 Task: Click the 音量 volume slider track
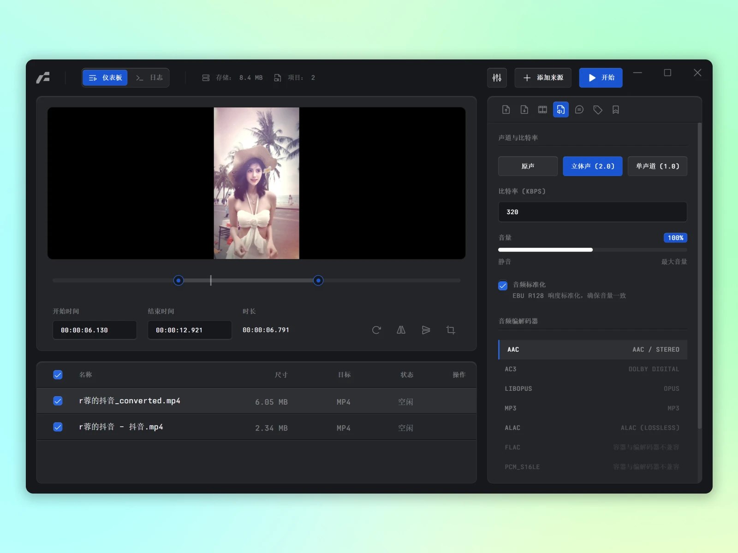point(592,250)
